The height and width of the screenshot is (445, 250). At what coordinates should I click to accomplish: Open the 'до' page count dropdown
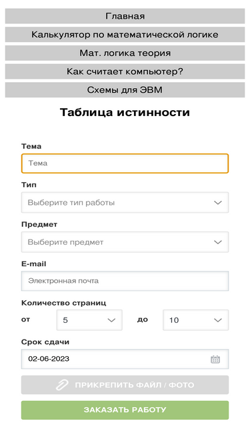coord(195,320)
